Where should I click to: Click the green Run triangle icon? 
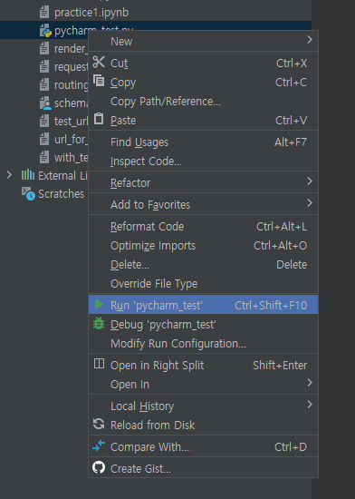[x=99, y=304]
